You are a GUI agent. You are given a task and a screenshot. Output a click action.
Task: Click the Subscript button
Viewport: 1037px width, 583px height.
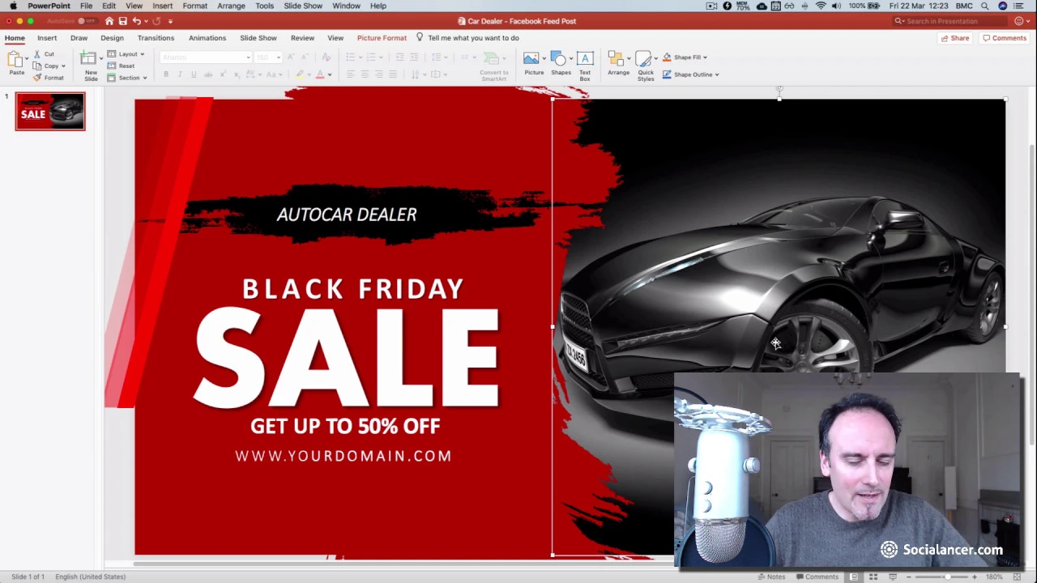[237, 74]
